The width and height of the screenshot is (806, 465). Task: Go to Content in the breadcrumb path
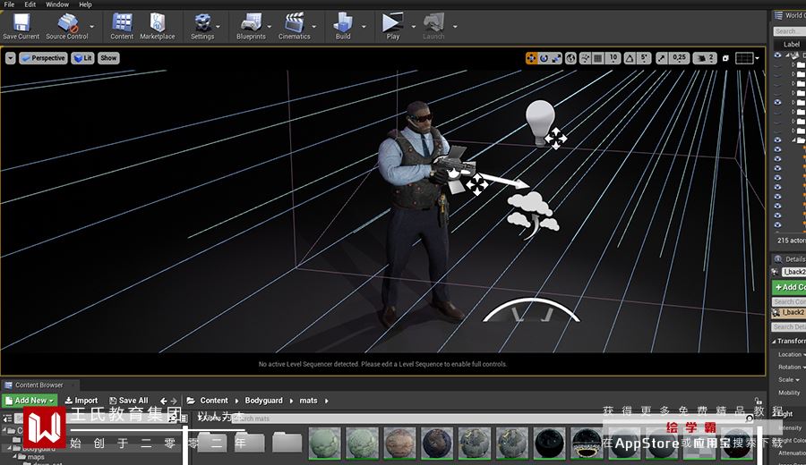214,401
